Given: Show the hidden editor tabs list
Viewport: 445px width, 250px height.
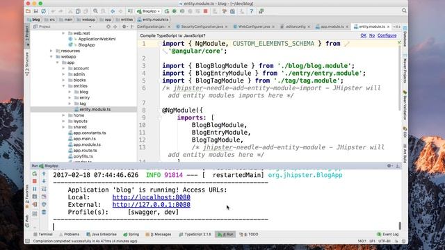Looking at the screenshot, I should coord(397,26).
